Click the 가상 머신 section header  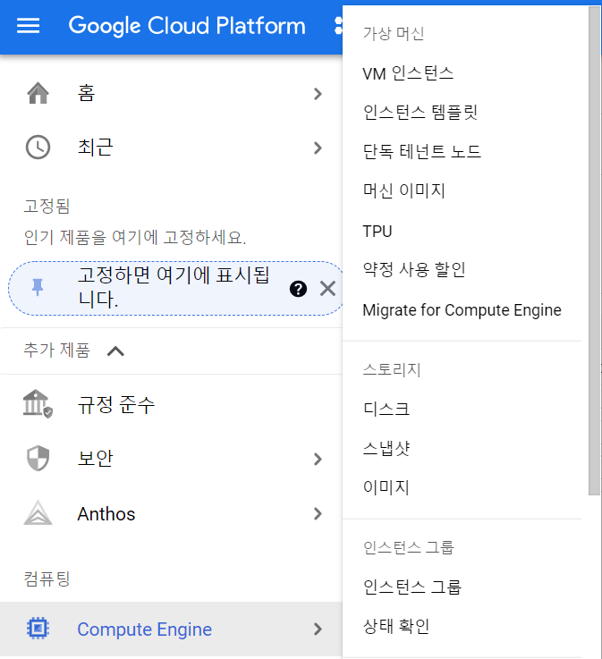pyautogui.click(x=393, y=34)
